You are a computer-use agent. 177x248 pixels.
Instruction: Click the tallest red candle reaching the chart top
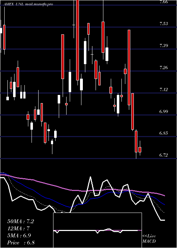click(78, 40)
